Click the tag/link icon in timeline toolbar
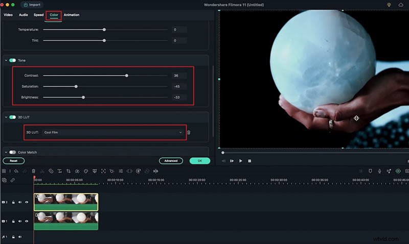Viewport: 409px width, 244px height. click(51, 171)
